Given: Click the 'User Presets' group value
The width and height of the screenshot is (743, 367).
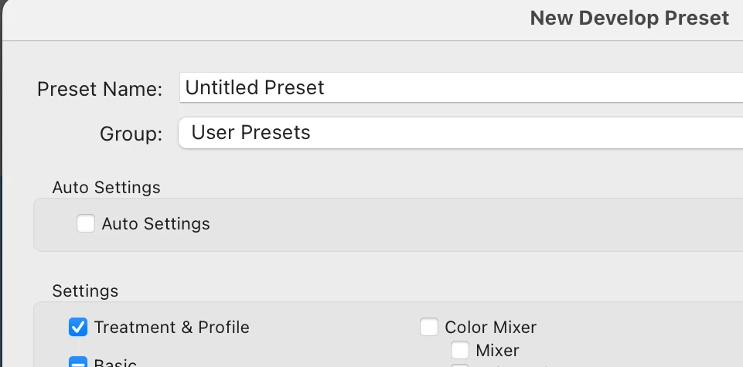Looking at the screenshot, I should click(x=251, y=133).
